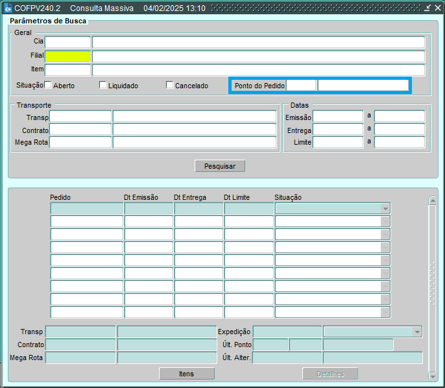Click the COFPV240.2 window icon

click(x=8, y=8)
